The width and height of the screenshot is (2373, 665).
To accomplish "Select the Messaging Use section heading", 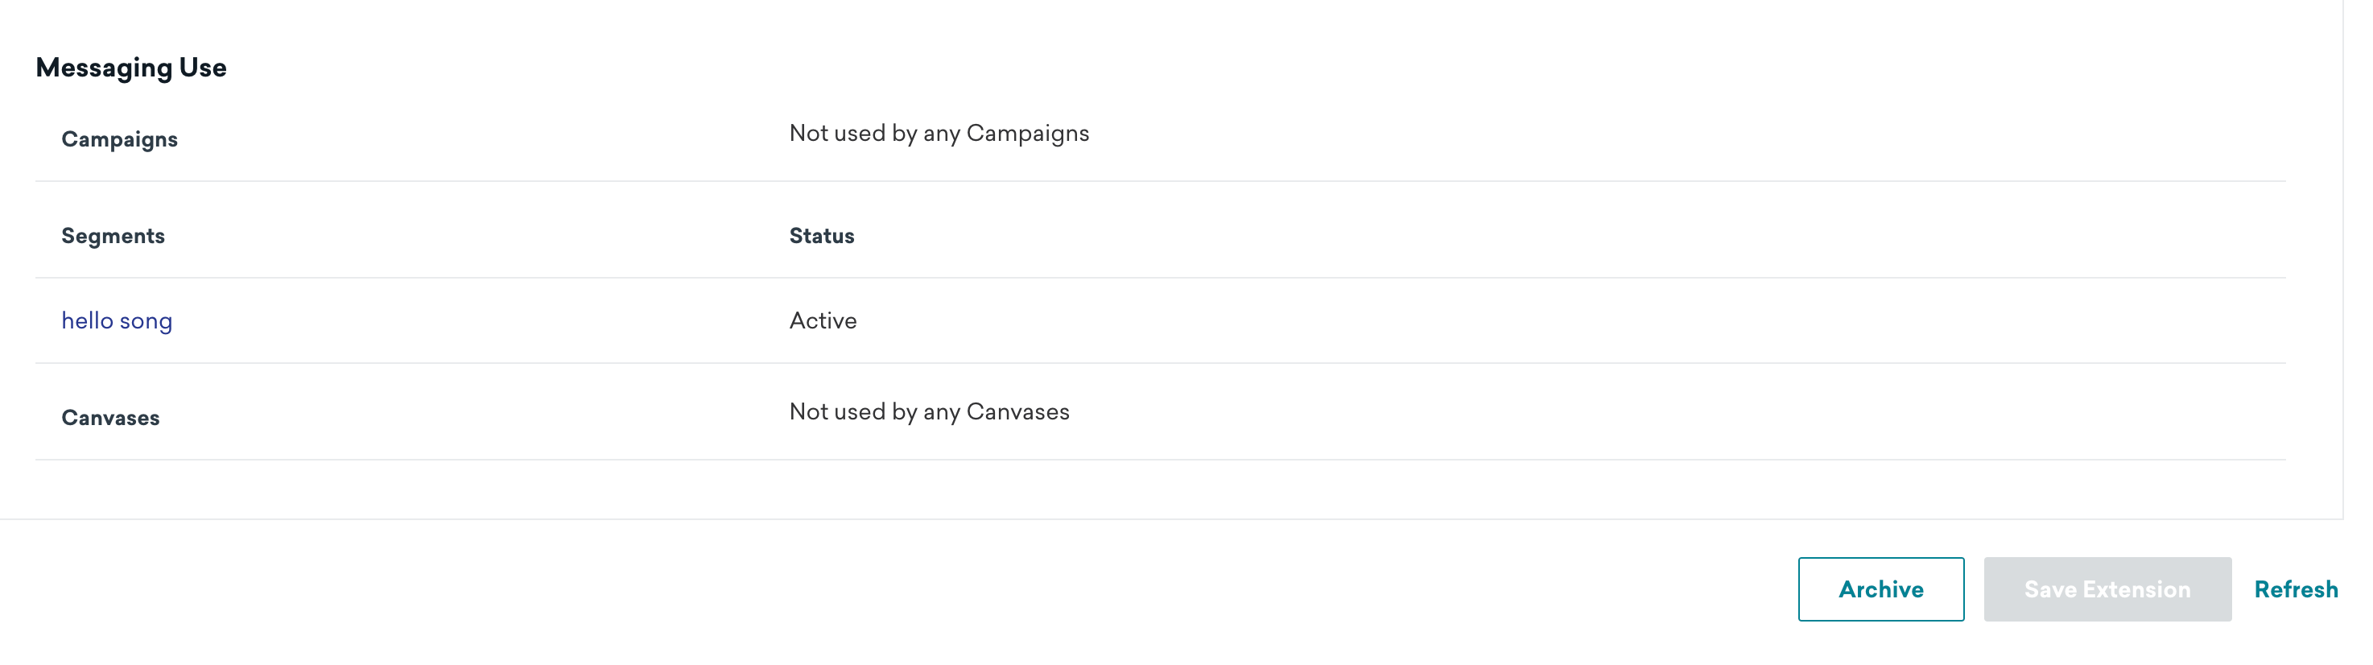I will click(x=131, y=68).
